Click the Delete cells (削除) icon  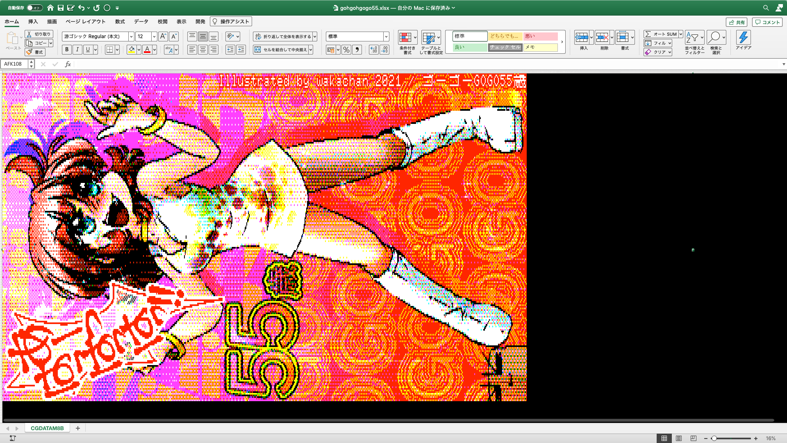(602, 38)
